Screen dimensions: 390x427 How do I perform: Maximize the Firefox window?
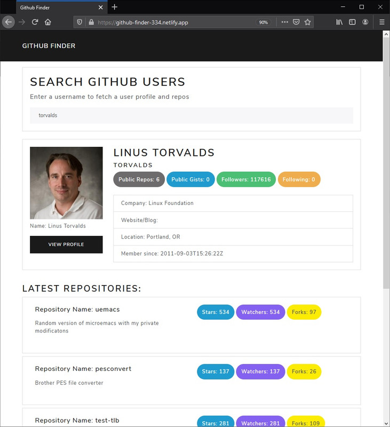(x=362, y=7)
